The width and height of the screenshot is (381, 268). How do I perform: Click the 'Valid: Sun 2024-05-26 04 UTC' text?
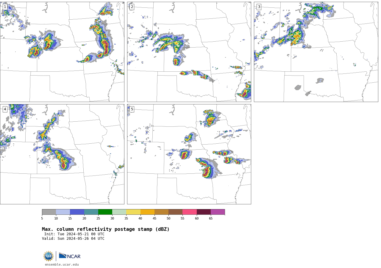click(x=73, y=239)
